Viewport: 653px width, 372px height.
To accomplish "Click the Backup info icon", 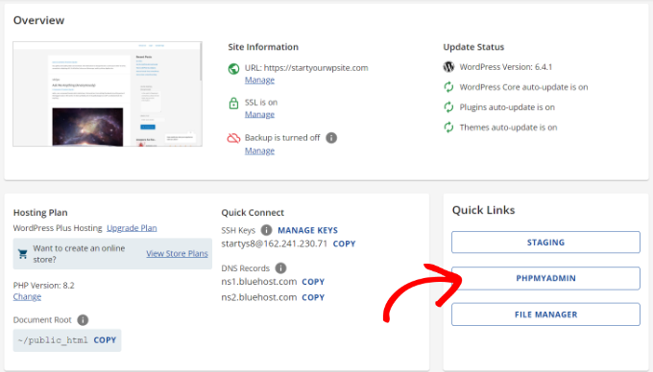I will coord(331,137).
